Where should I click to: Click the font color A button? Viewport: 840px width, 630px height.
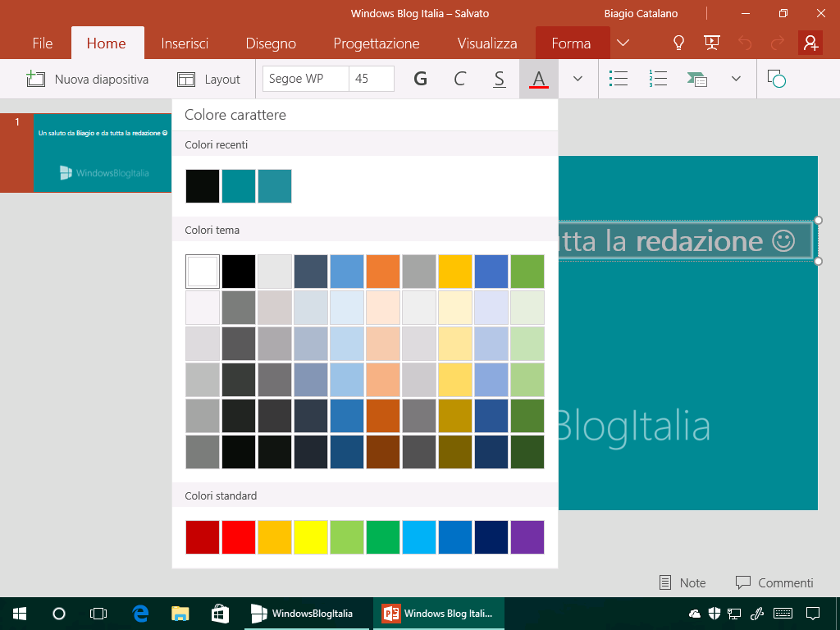pos(539,79)
